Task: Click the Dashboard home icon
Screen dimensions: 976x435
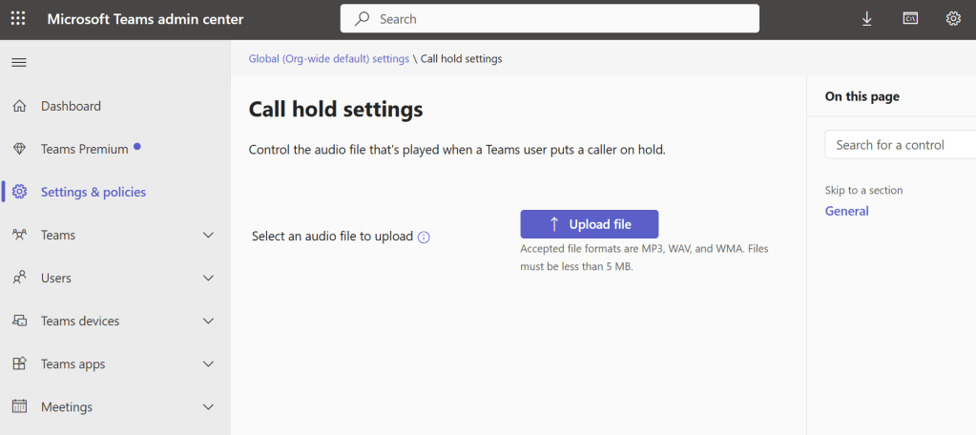Action: click(19, 106)
